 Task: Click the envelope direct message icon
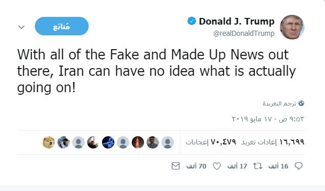(175, 166)
